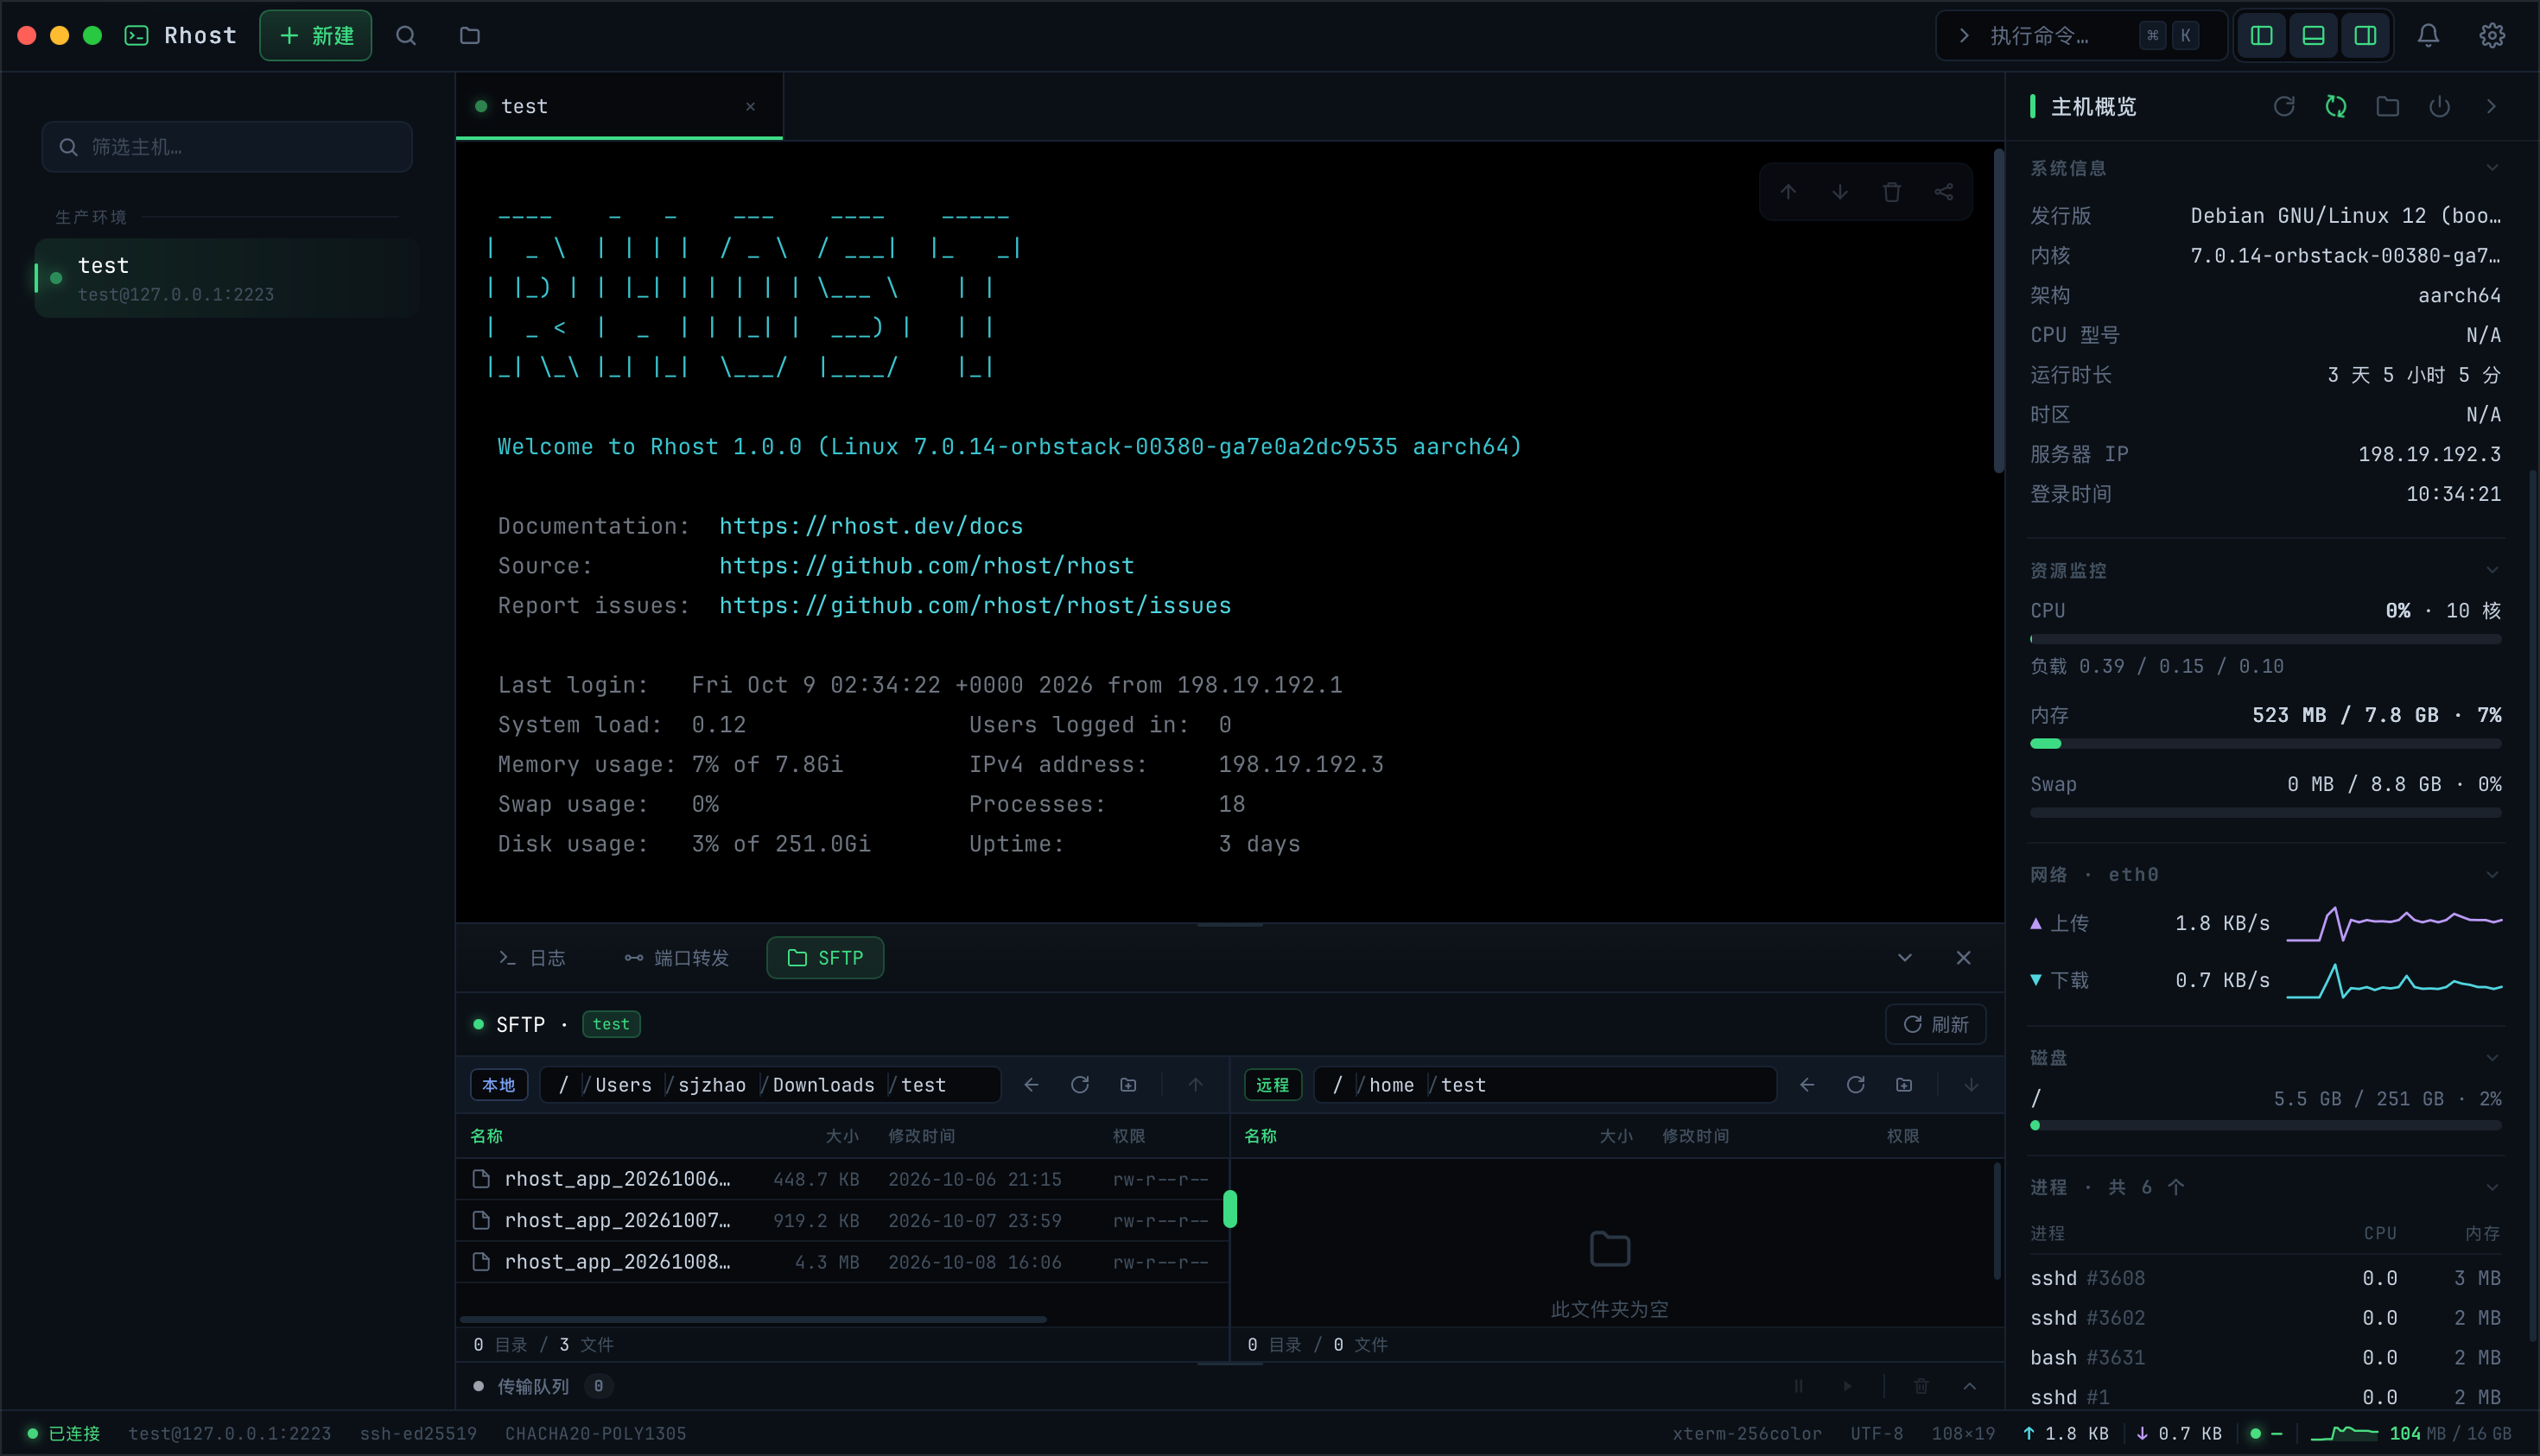Viewport: 2540px width, 1456px height.
Task: Click the 刷新 button in SFTP
Action: click(x=1936, y=1024)
